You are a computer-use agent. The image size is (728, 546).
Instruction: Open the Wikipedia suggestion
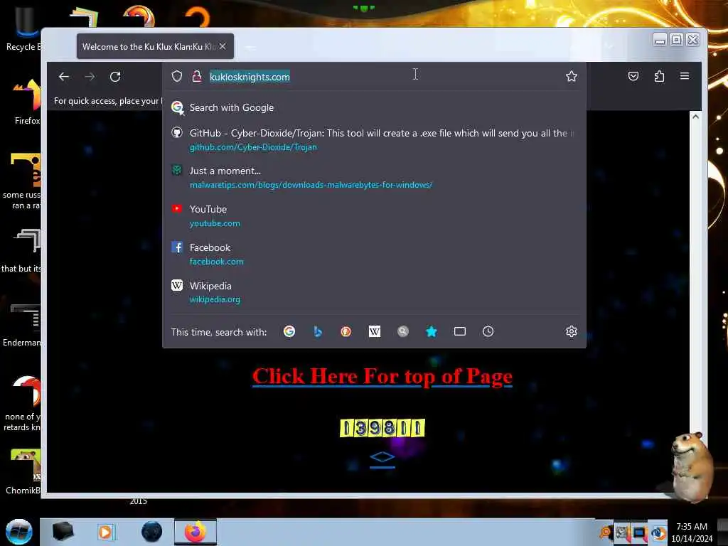click(374, 292)
